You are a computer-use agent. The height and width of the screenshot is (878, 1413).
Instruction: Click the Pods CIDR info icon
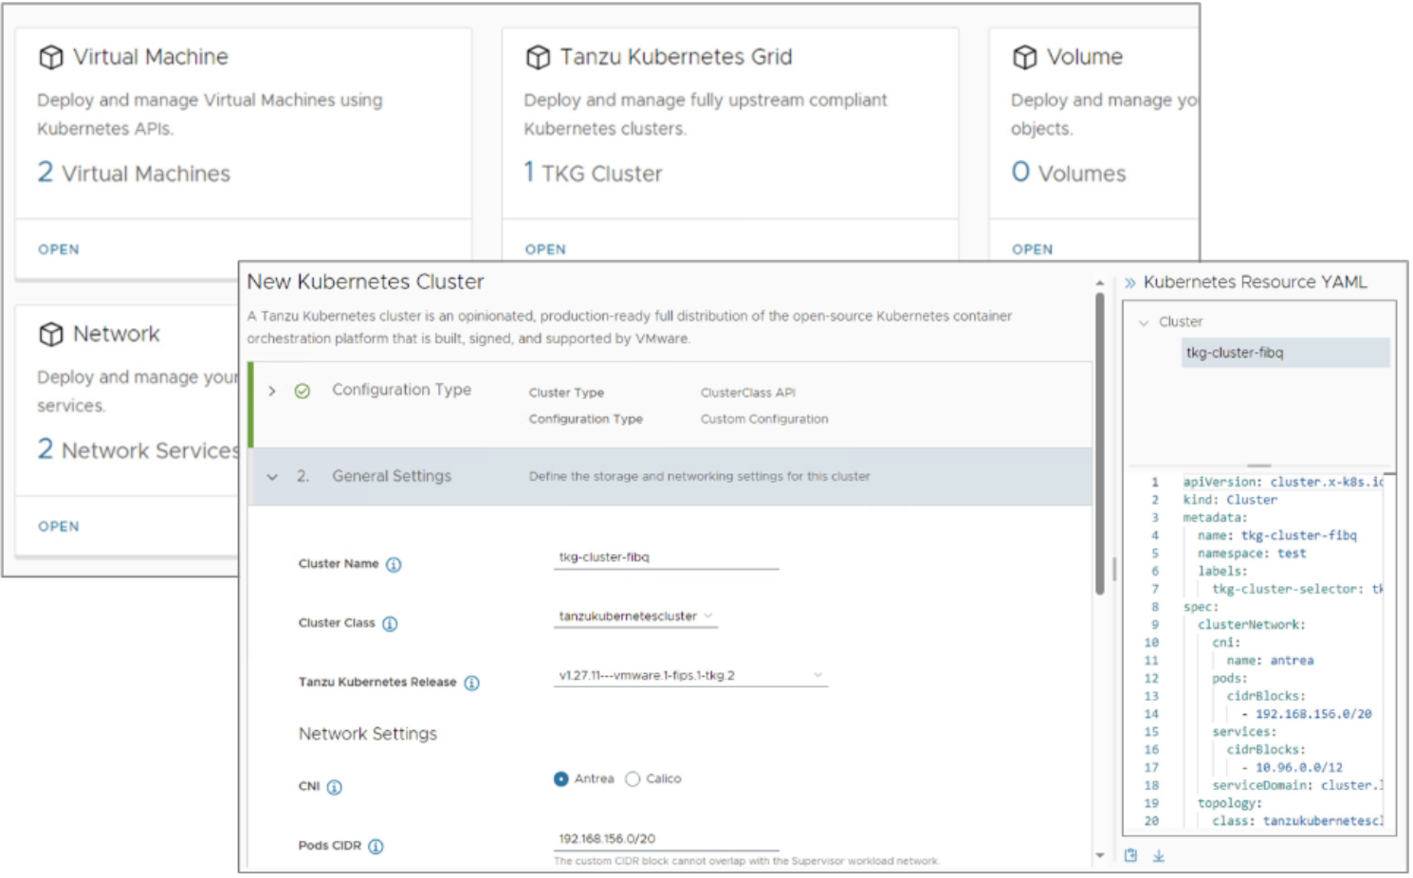pyautogui.click(x=376, y=846)
